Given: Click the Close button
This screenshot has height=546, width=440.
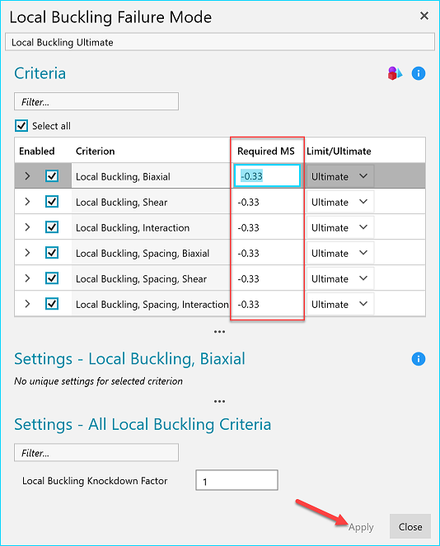Looking at the screenshot, I should click(410, 526).
